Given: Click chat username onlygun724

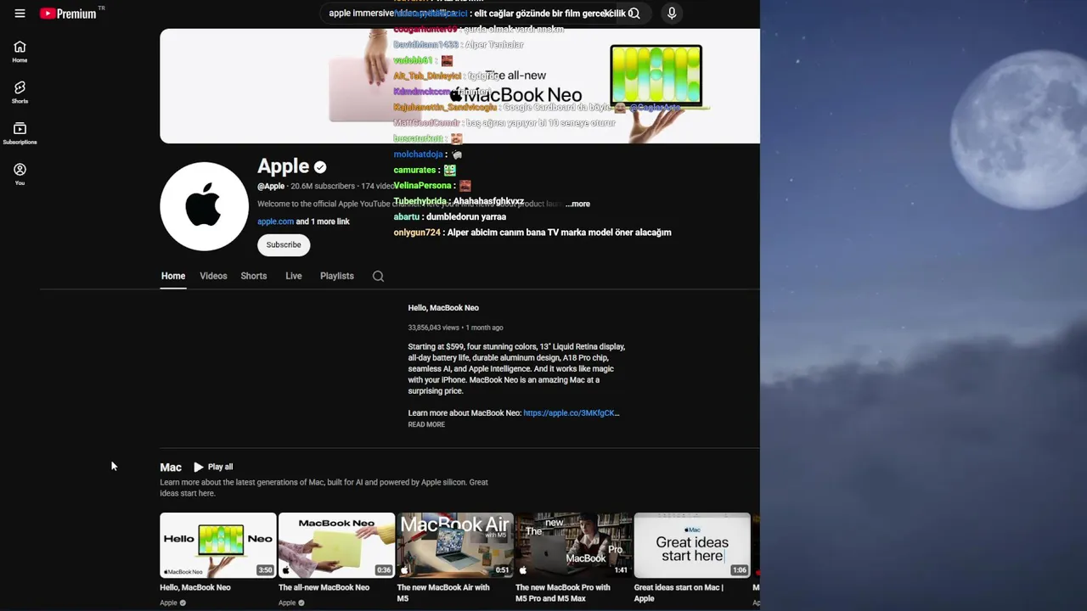Looking at the screenshot, I should (x=417, y=233).
